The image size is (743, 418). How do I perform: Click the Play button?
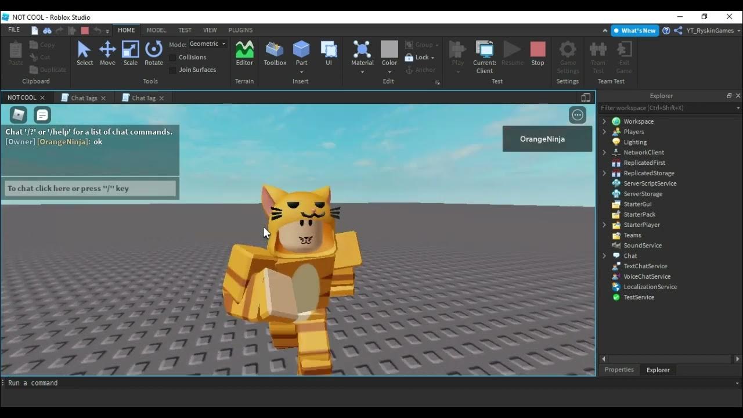(458, 53)
